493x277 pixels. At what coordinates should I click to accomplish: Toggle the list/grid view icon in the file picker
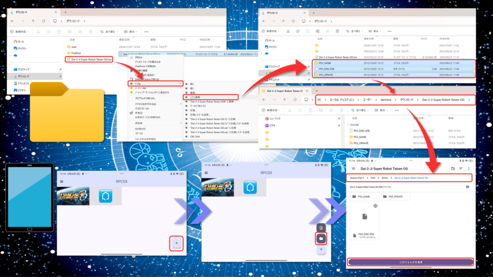pyautogui.click(x=467, y=187)
